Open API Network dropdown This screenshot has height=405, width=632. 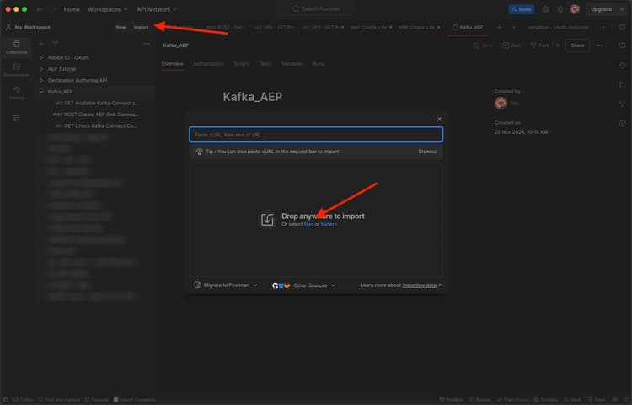point(157,9)
